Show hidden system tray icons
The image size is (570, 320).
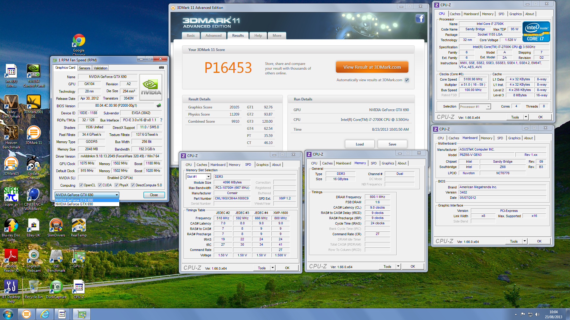coord(516,314)
